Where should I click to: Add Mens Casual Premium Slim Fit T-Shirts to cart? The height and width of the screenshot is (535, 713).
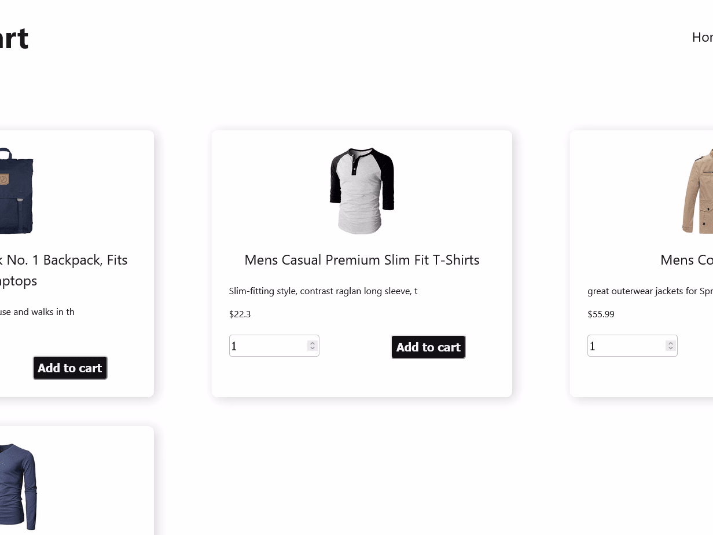coord(428,346)
